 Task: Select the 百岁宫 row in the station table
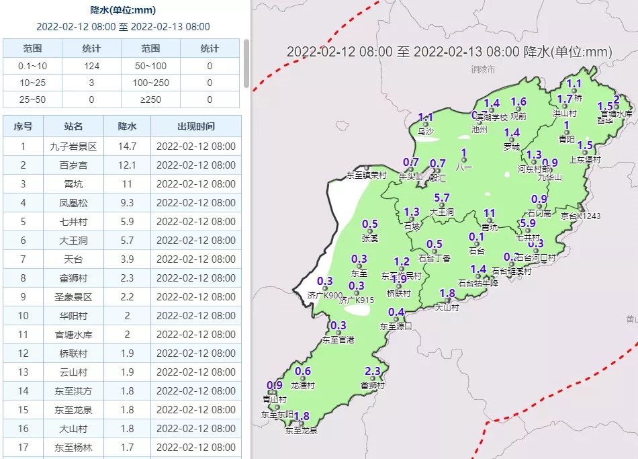(73, 165)
